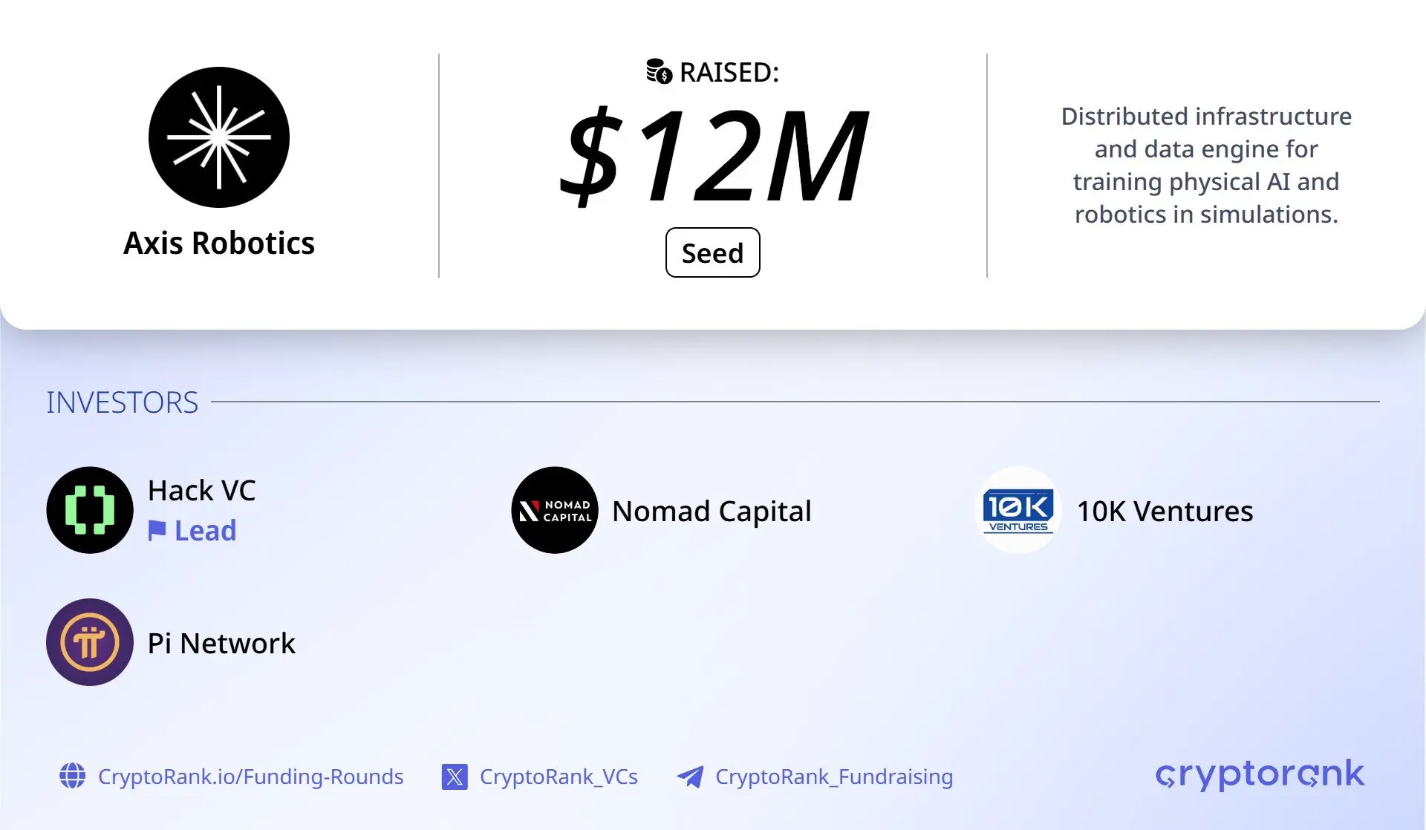This screenshot has width=1426, height=830.
Task: Click the INVESTORS section heading
Action: [x=123, y=402]
